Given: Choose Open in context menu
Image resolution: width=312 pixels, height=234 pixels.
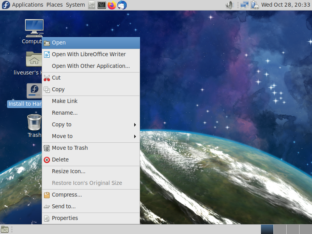Looking at the screenshot, I should click(91, 43).
